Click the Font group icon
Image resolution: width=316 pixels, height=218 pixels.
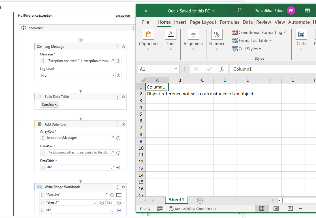tap(170, 34)
